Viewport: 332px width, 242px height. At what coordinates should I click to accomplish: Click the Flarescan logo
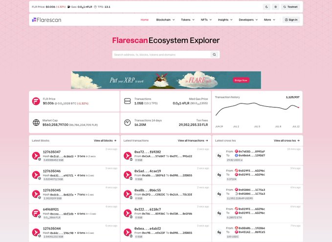[x=46, y=20]
